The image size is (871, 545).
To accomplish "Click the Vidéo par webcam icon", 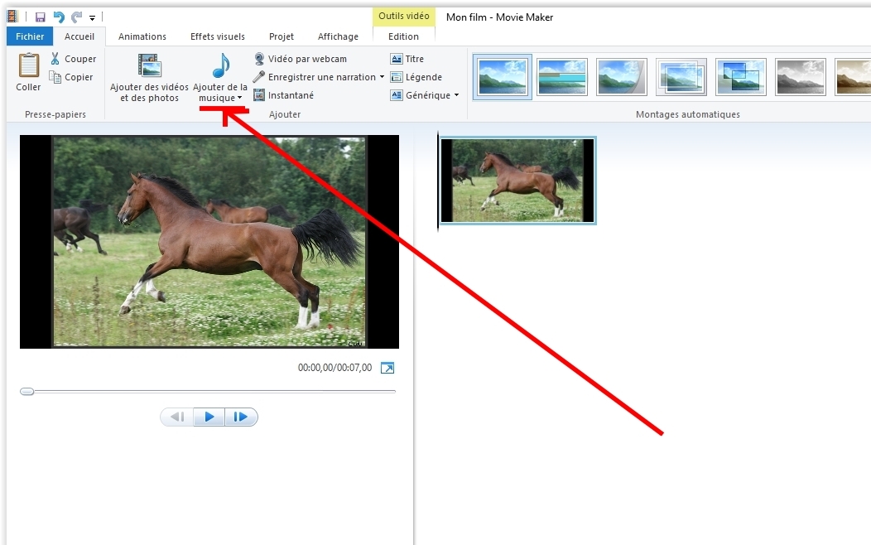I will coord(260,59).
